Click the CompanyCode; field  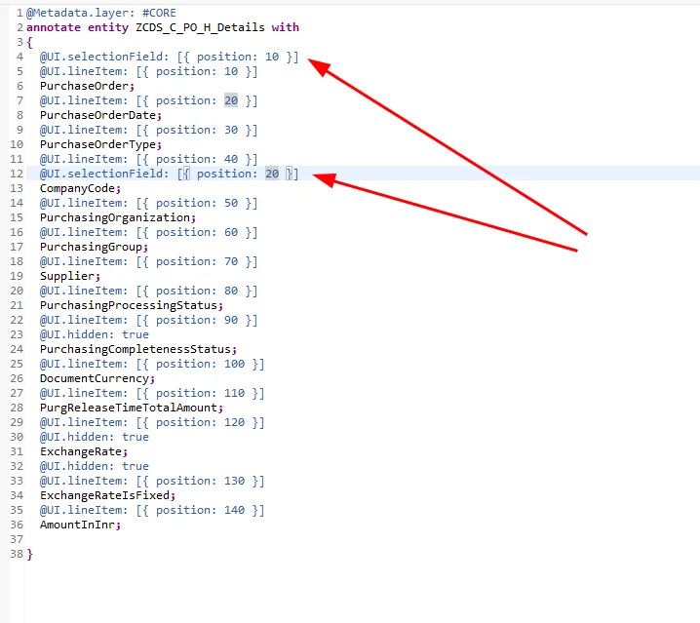coord(80,188)
